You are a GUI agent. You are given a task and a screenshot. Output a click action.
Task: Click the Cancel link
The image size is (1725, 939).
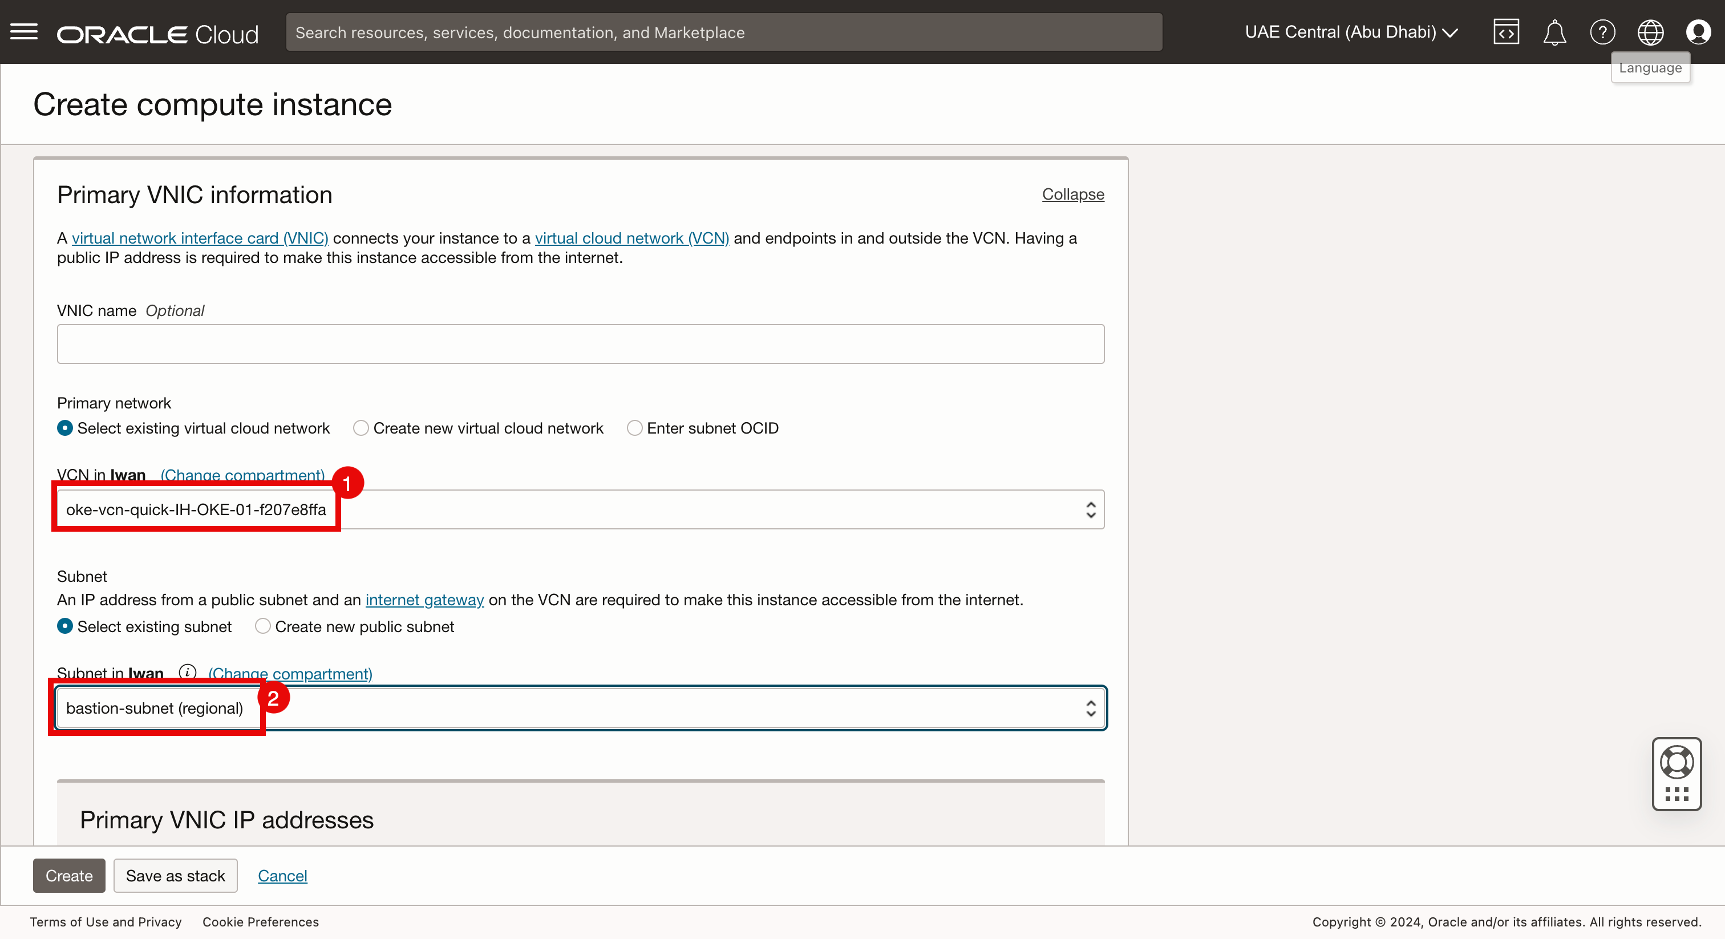(282, 875)
